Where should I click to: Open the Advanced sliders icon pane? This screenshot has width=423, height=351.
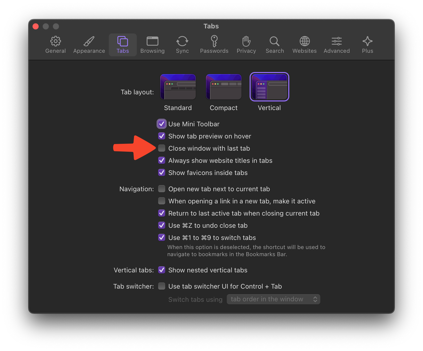pyautogui.click(x=337, y=45)
